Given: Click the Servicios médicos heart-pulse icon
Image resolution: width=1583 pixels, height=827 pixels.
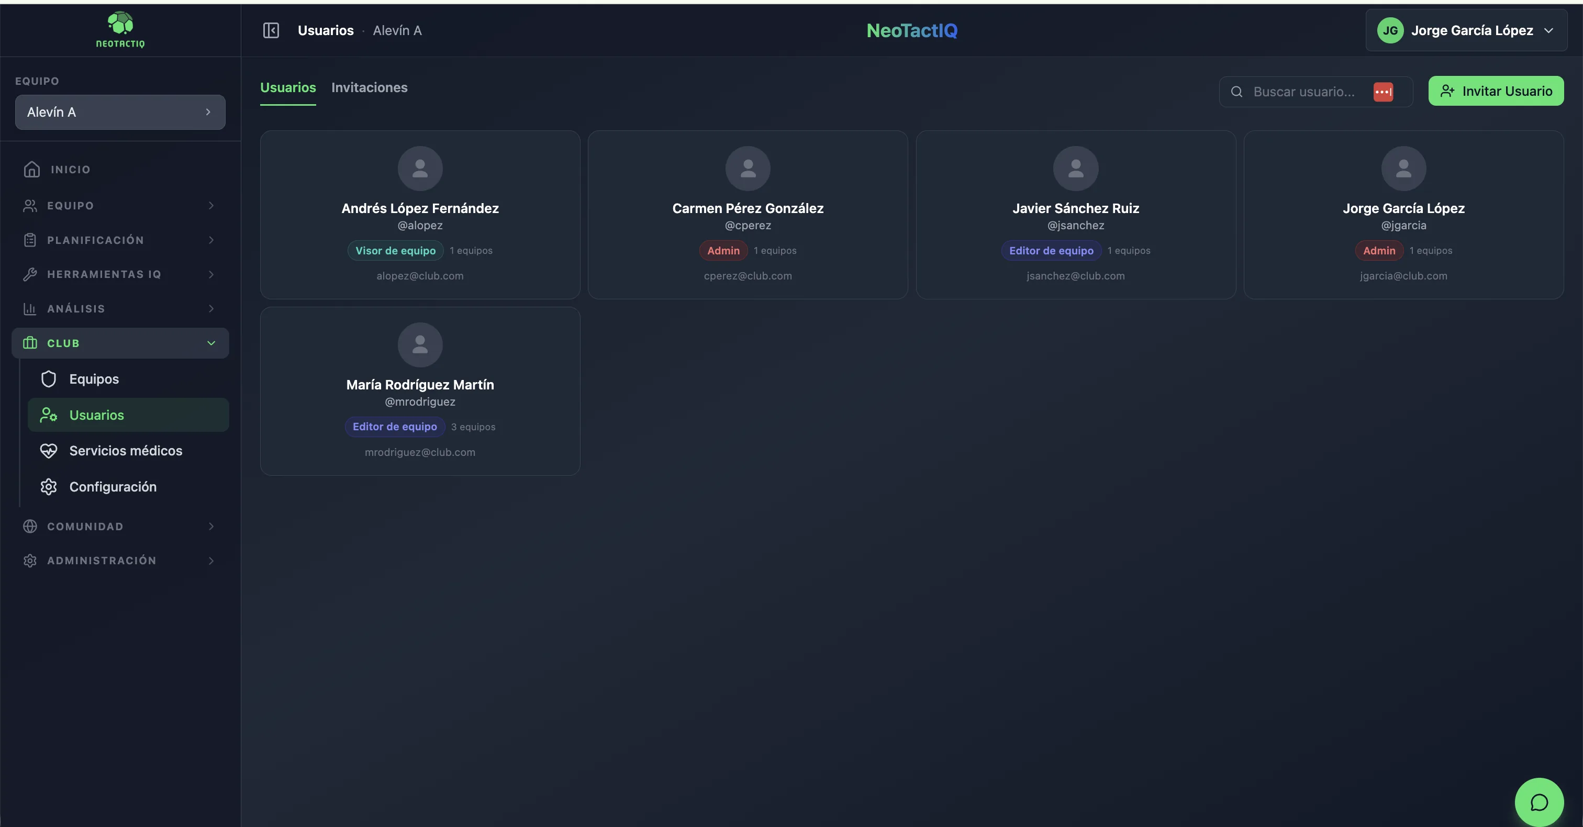Looking at the screenshot, I should tap(49, 451).
